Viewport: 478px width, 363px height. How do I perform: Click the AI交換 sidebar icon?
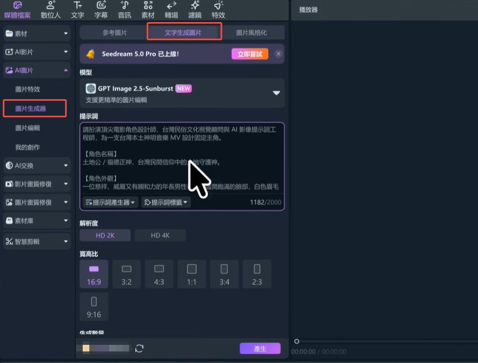(x=9, y=165)
